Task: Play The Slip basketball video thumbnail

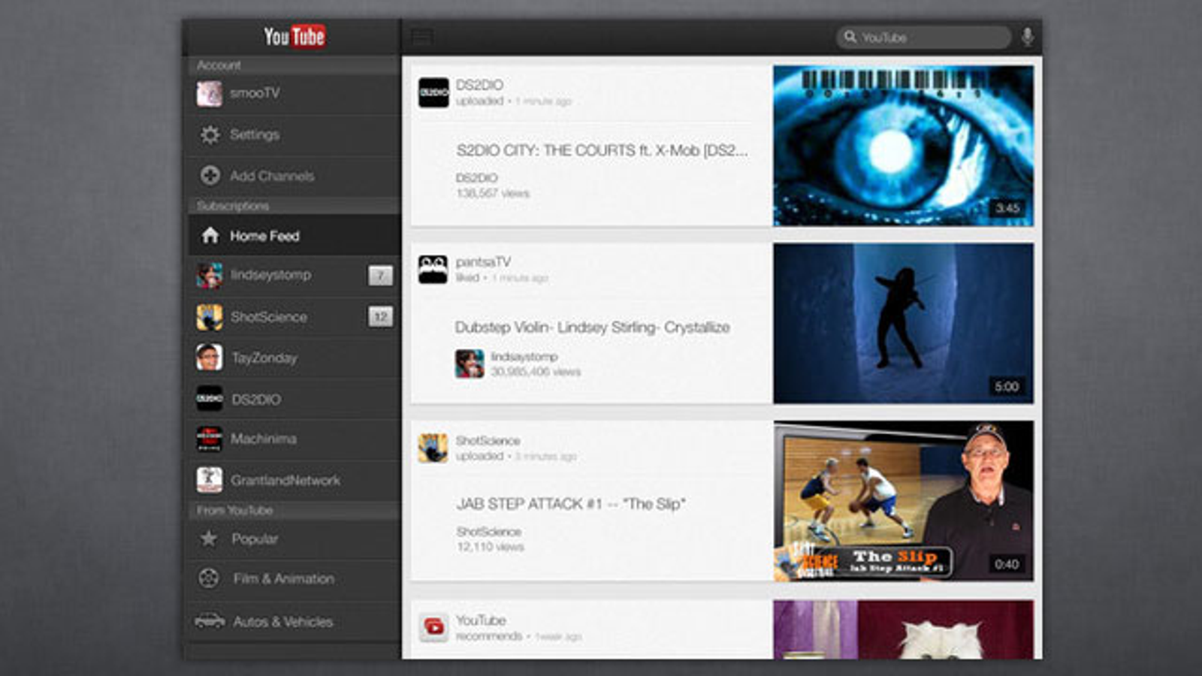Action: coord(903,501)
